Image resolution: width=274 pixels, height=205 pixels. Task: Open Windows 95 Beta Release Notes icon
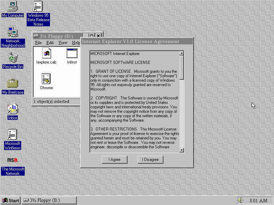38,7
